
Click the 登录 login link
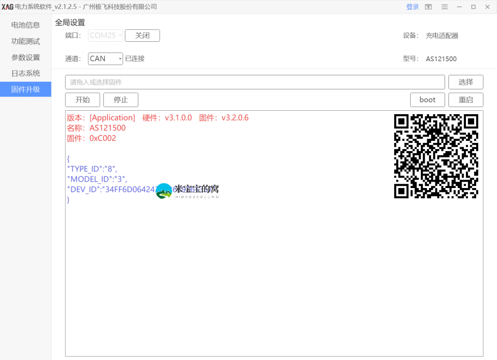tap(412, 7)
